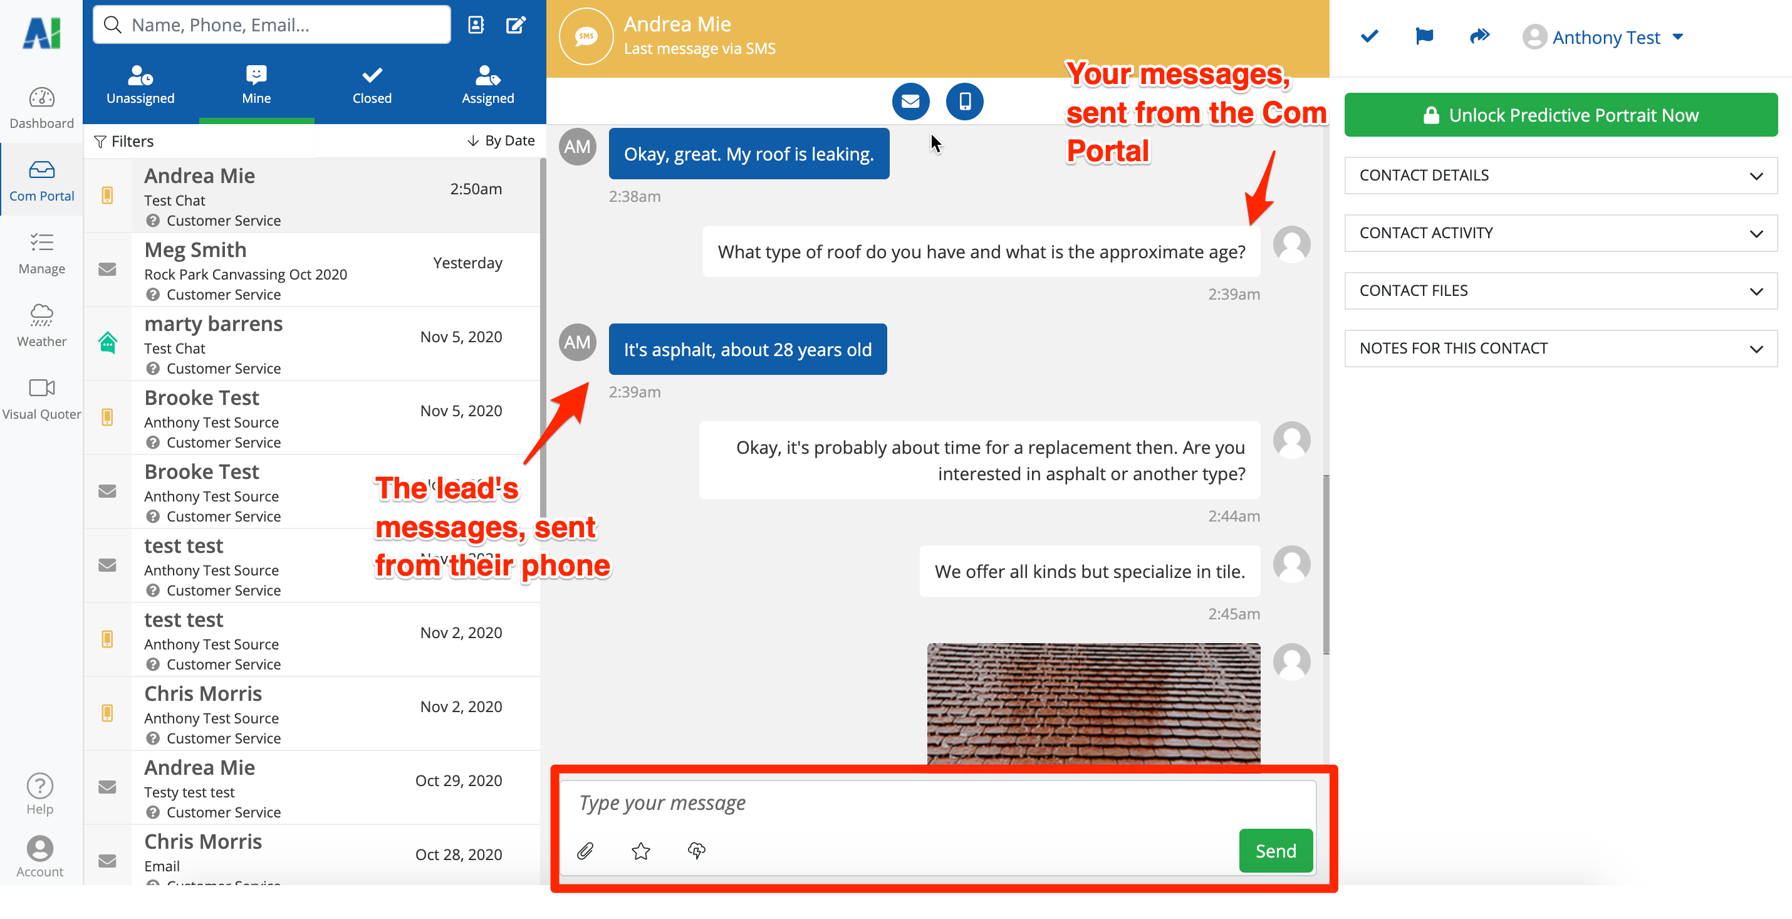Image resolution: width=1792 pixels, height=919 pixels.
Task: Click the compose new message icon
Action: coord(516,25)
